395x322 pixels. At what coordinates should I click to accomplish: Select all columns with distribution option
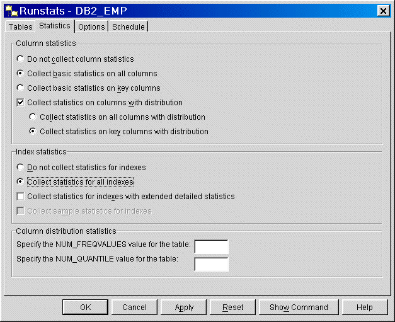[x=33, y=117]
